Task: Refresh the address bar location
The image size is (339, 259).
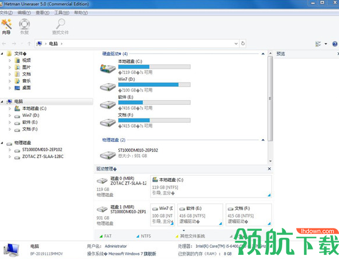Action: [243, 43]
